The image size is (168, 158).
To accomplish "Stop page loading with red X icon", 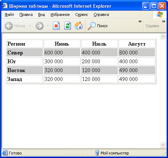I will pyautogui.click(x=56, y=26).
